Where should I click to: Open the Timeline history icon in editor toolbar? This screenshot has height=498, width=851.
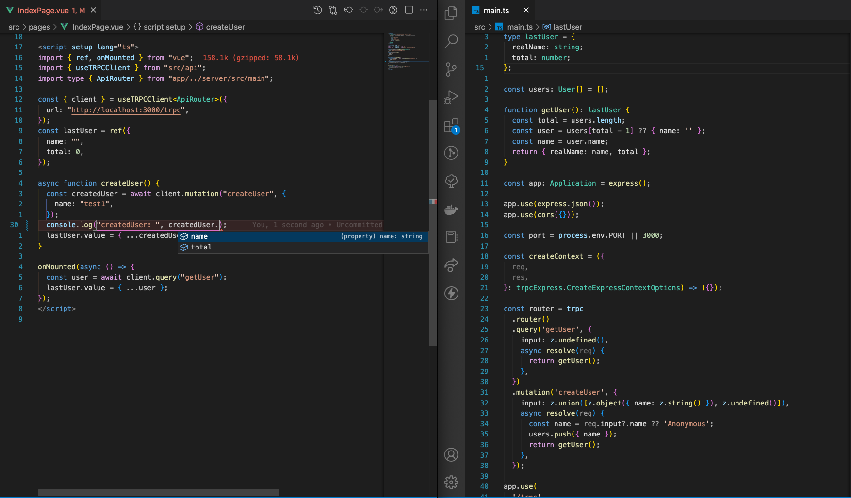[317, 10]
